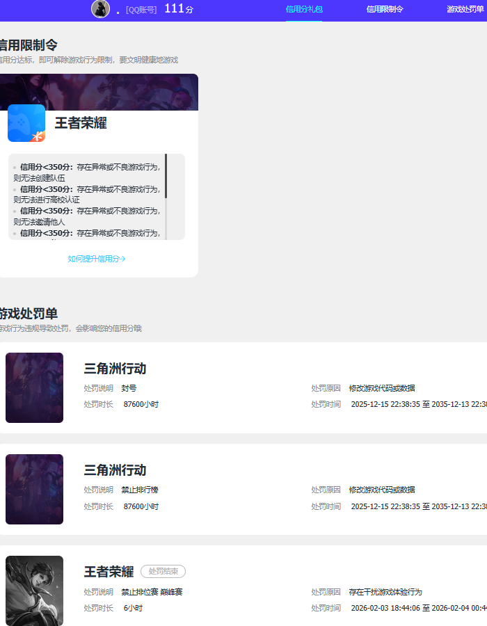Click the 游戏处罚单 section heading
487x626 pixels.
click(29, 314)
